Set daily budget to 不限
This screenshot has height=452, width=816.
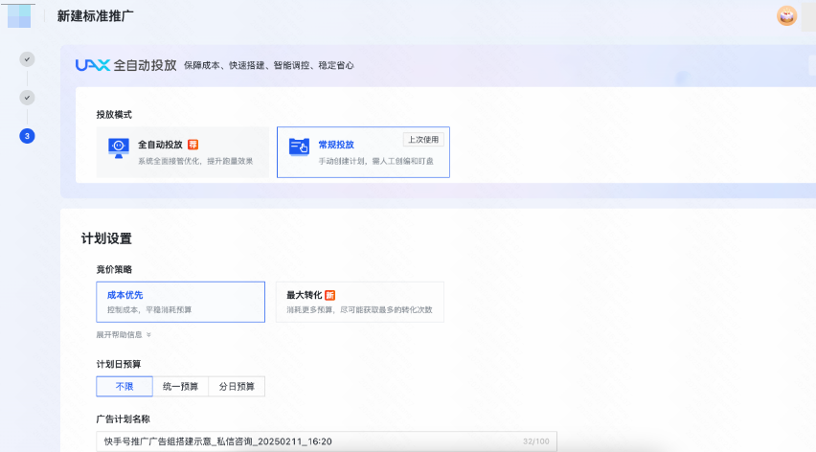(x=125, y=387)
